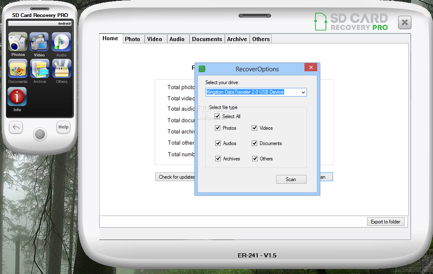
Task: Close the RecoverOptions dialog
Action: click(311, 67)
